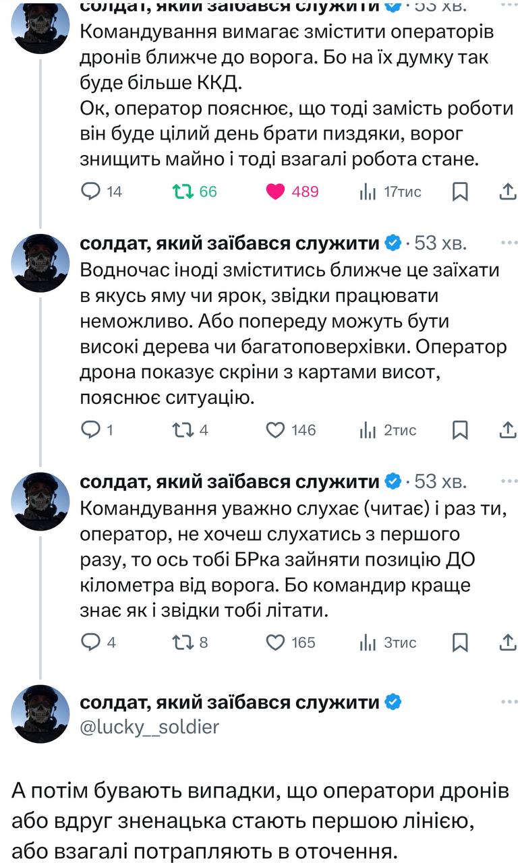Open the @lucky__soldier profile handle
Image resolution: width=520 pixels, height=863 pixels.
[149, 728]
